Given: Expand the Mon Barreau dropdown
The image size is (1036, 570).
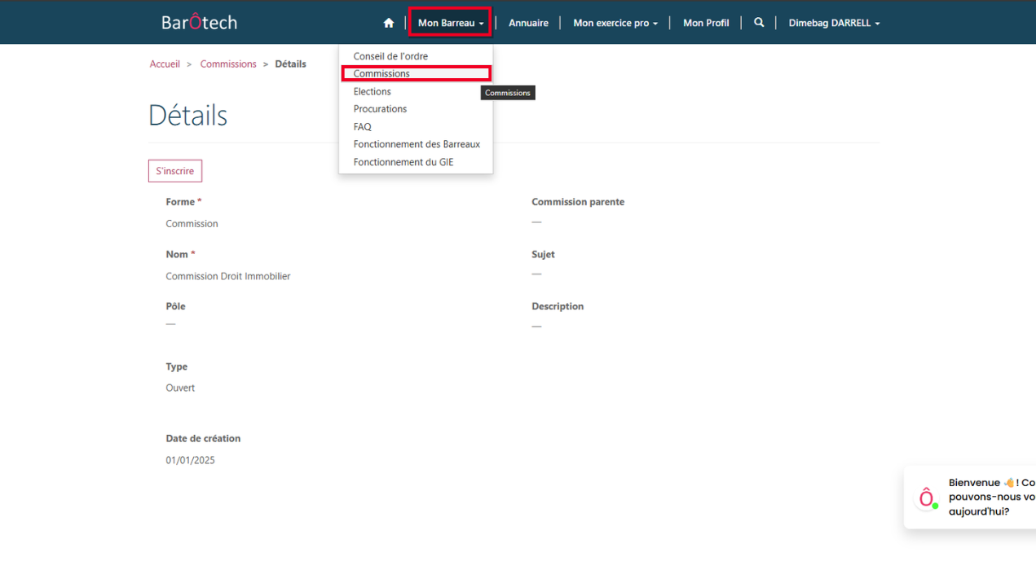Looking at the screenshot, I should tap(450, 23).
